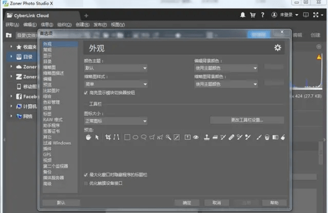Select the red eye reduction tool icon
Viewport: 328px width, 213px height.
click(196, 137)
